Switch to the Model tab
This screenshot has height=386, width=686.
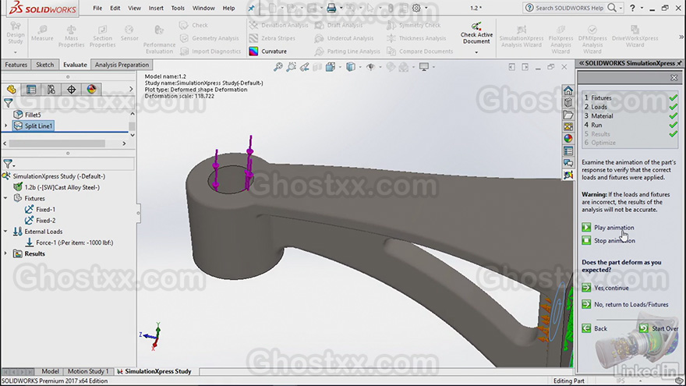coord(51,371)
